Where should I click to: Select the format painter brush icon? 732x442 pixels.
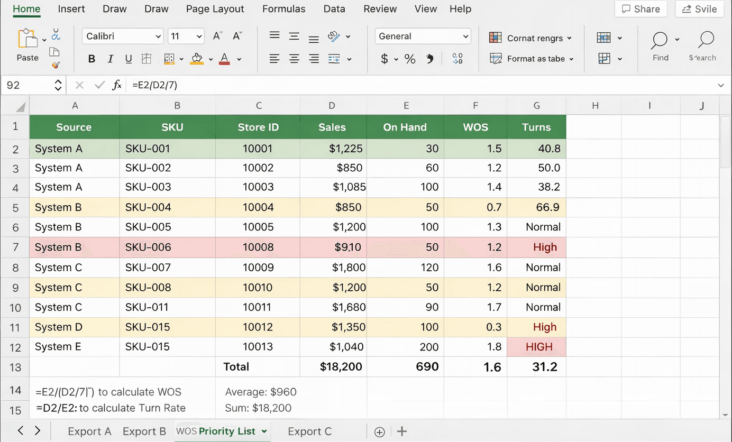pos(56,65)
